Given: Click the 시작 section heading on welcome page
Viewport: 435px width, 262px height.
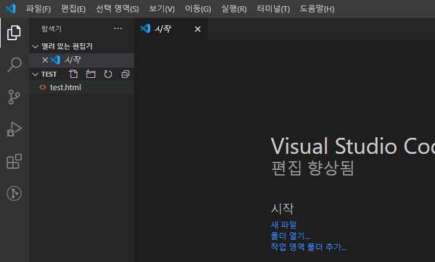Looking at the screenshot, I should click(282, 208).
